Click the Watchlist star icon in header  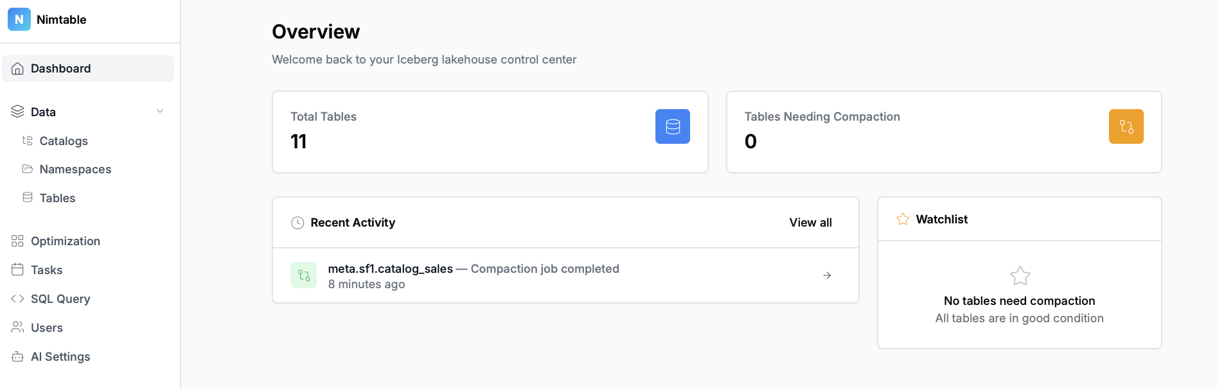903,220
